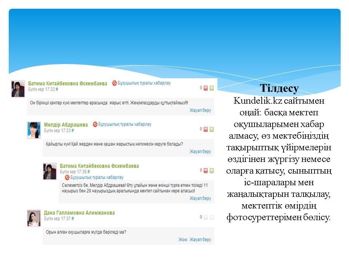Click the text 'Сәлеметсіз бе, Мөлдір Абдрашева!'
The image size is (349, 262).
tap(94, 185)
